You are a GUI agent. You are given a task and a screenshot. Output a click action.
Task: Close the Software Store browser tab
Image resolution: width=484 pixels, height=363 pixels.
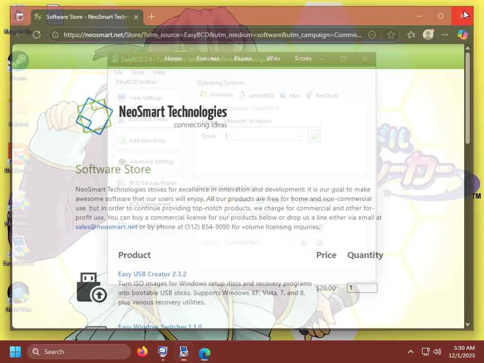coord(136,17)
